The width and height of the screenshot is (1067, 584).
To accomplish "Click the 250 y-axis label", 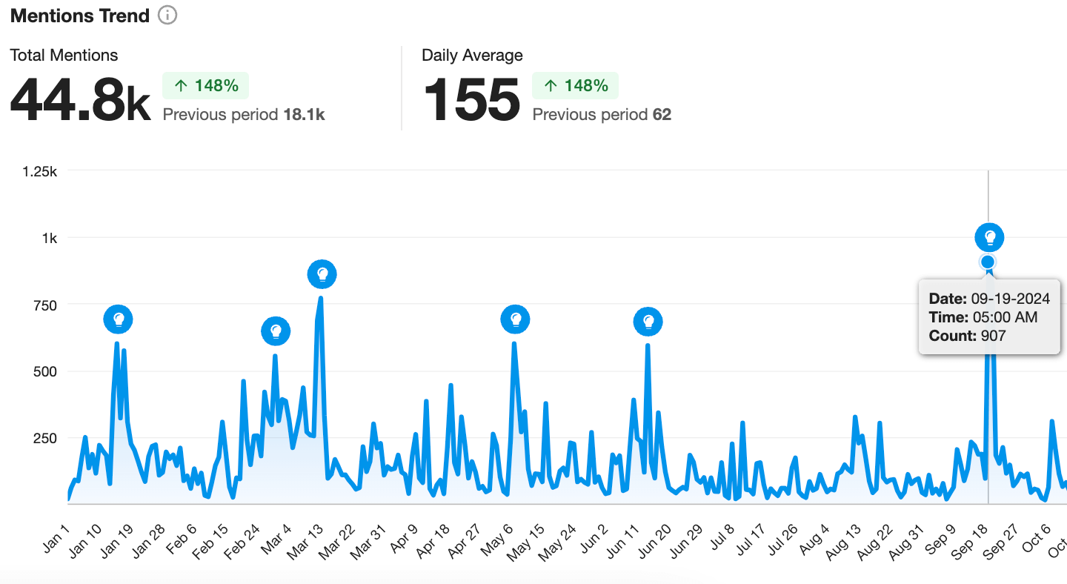I will coord(46,438).
